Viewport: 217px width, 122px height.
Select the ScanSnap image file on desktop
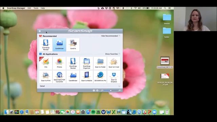[x=165, y=62]
